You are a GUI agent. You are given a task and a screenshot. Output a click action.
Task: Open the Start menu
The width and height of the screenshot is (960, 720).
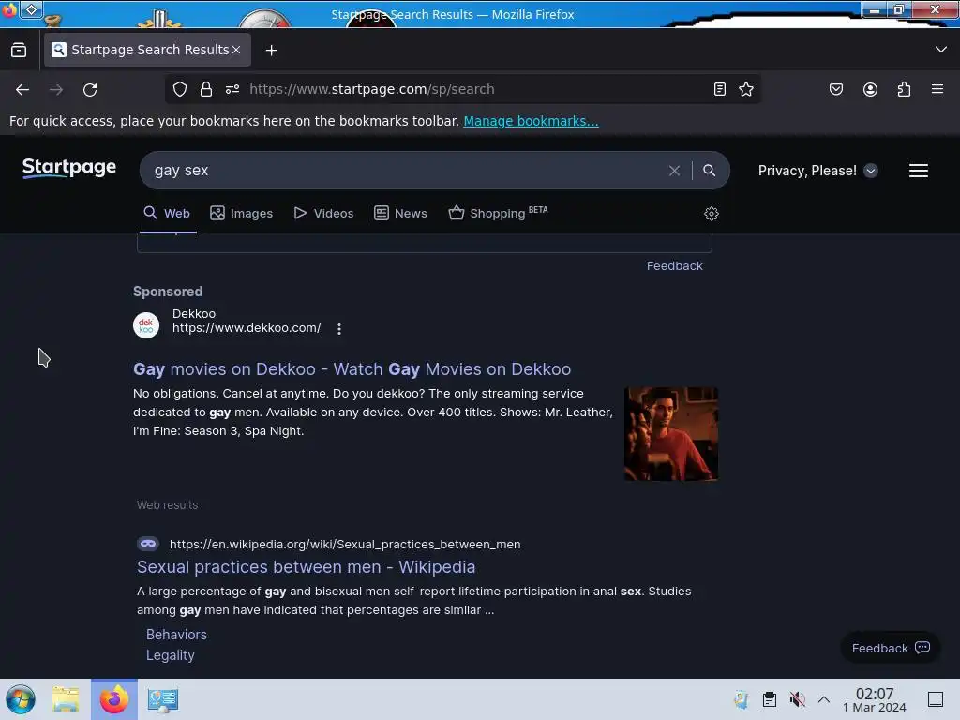tap(21, 699)
